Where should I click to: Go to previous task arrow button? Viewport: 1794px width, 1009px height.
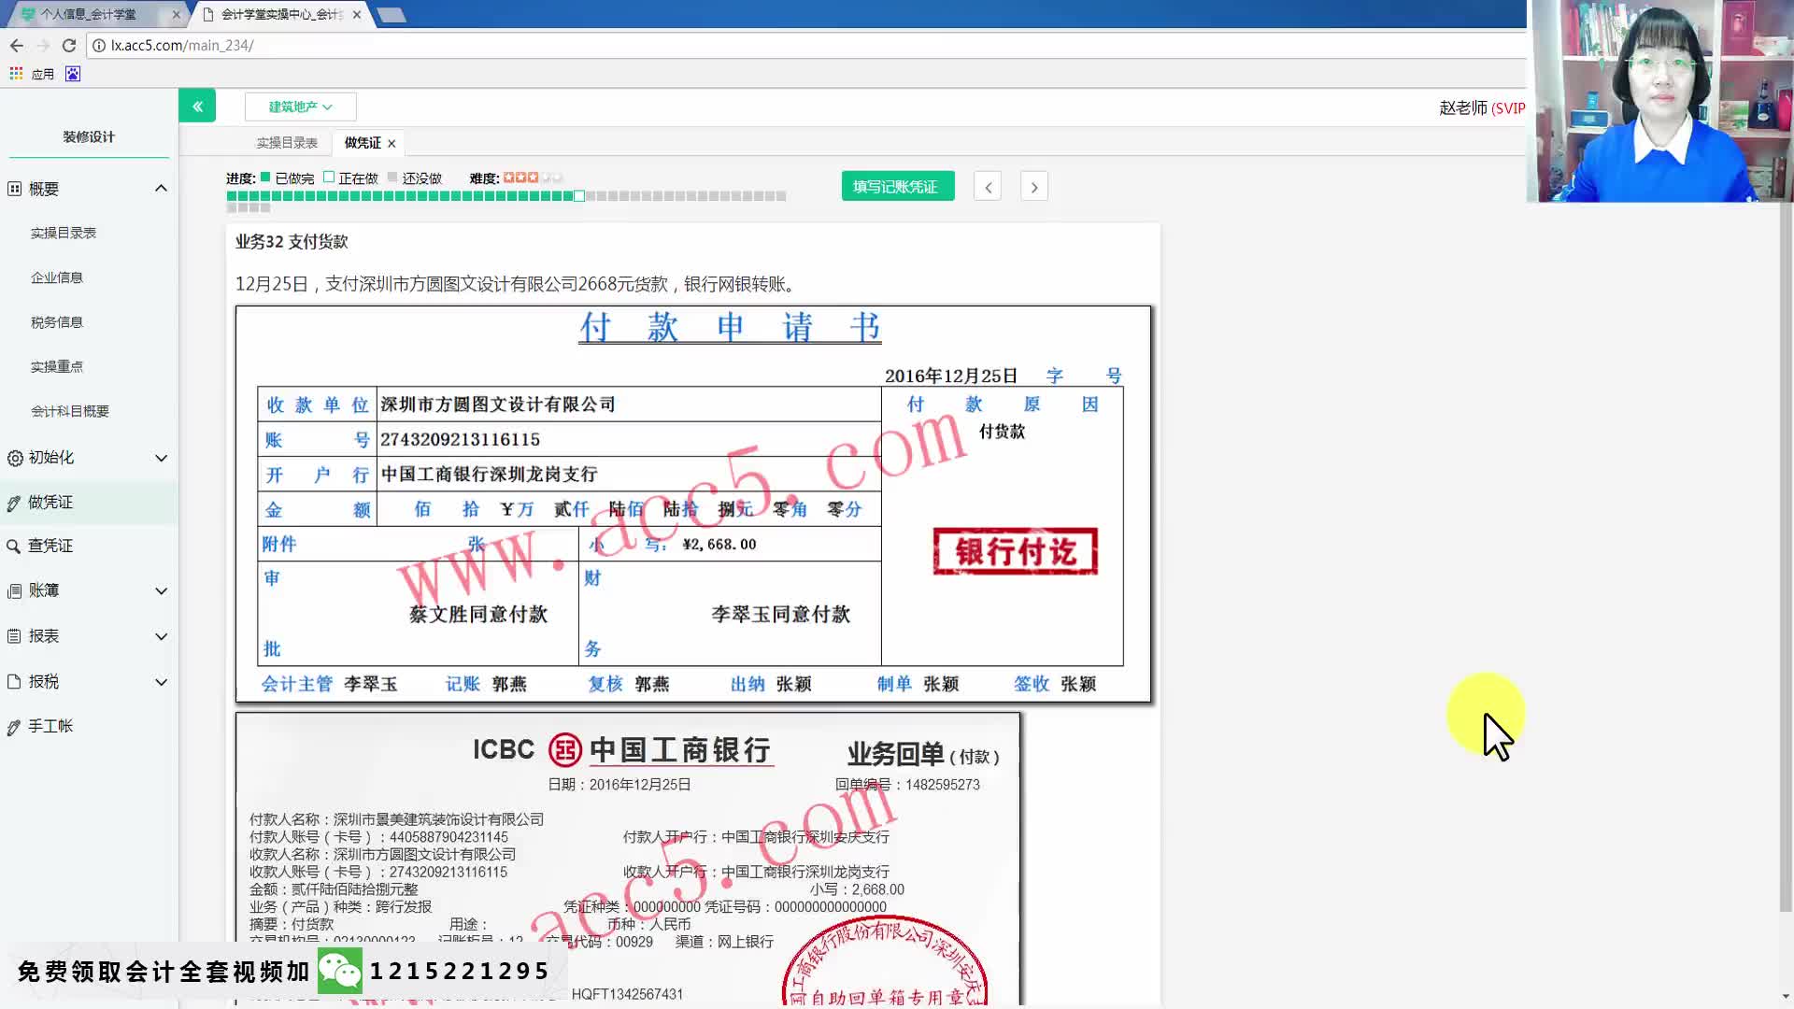pyautogui.click(x=988, y=187)
